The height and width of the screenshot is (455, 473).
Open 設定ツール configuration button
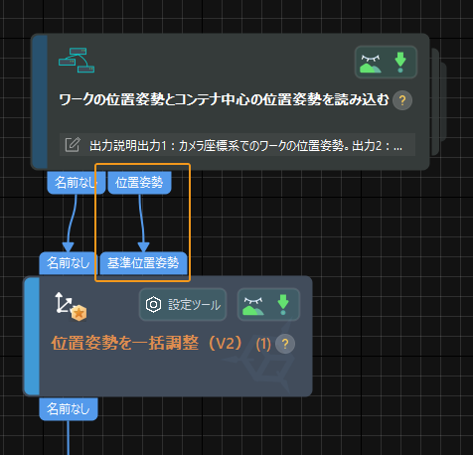183,305
